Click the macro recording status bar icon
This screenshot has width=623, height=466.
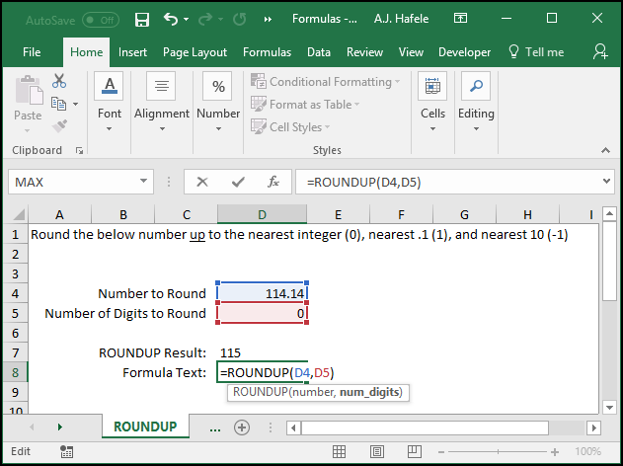66,452
